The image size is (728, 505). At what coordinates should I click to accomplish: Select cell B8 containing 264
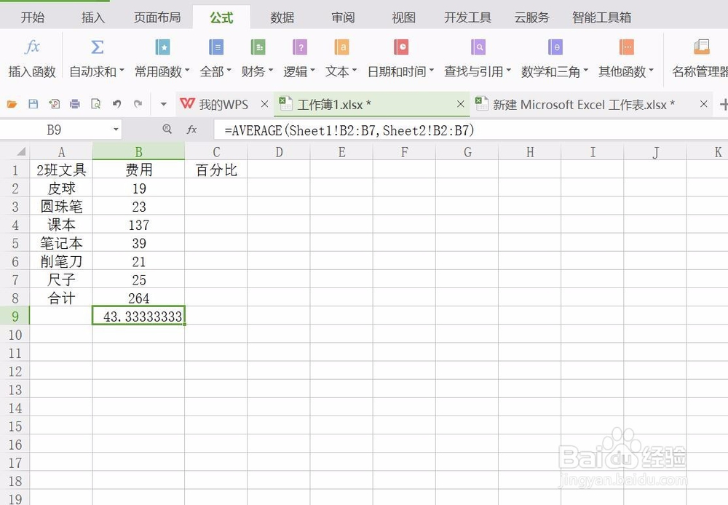pos(139,298)
